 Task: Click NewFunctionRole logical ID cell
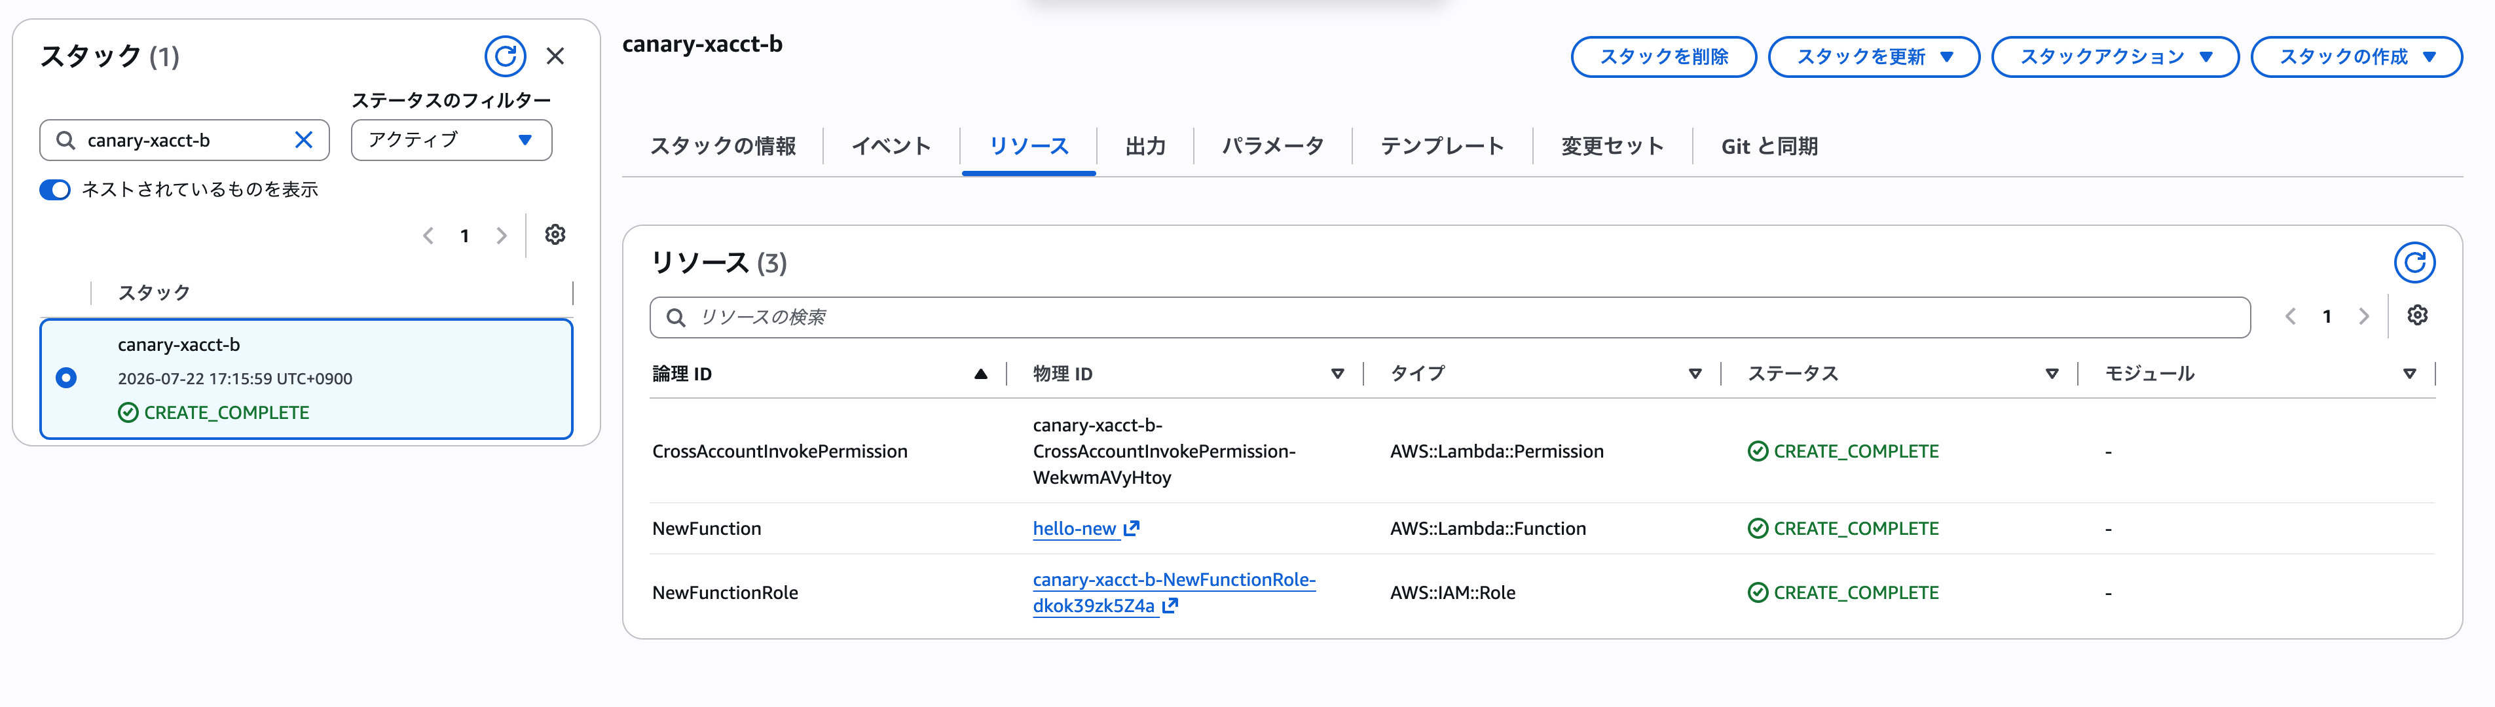726,592
